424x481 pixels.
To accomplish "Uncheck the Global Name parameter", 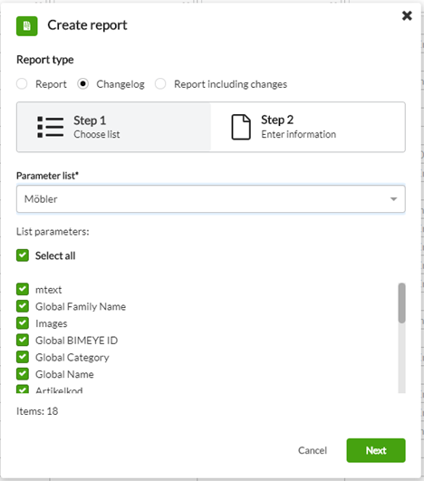I will click(23, 373).
